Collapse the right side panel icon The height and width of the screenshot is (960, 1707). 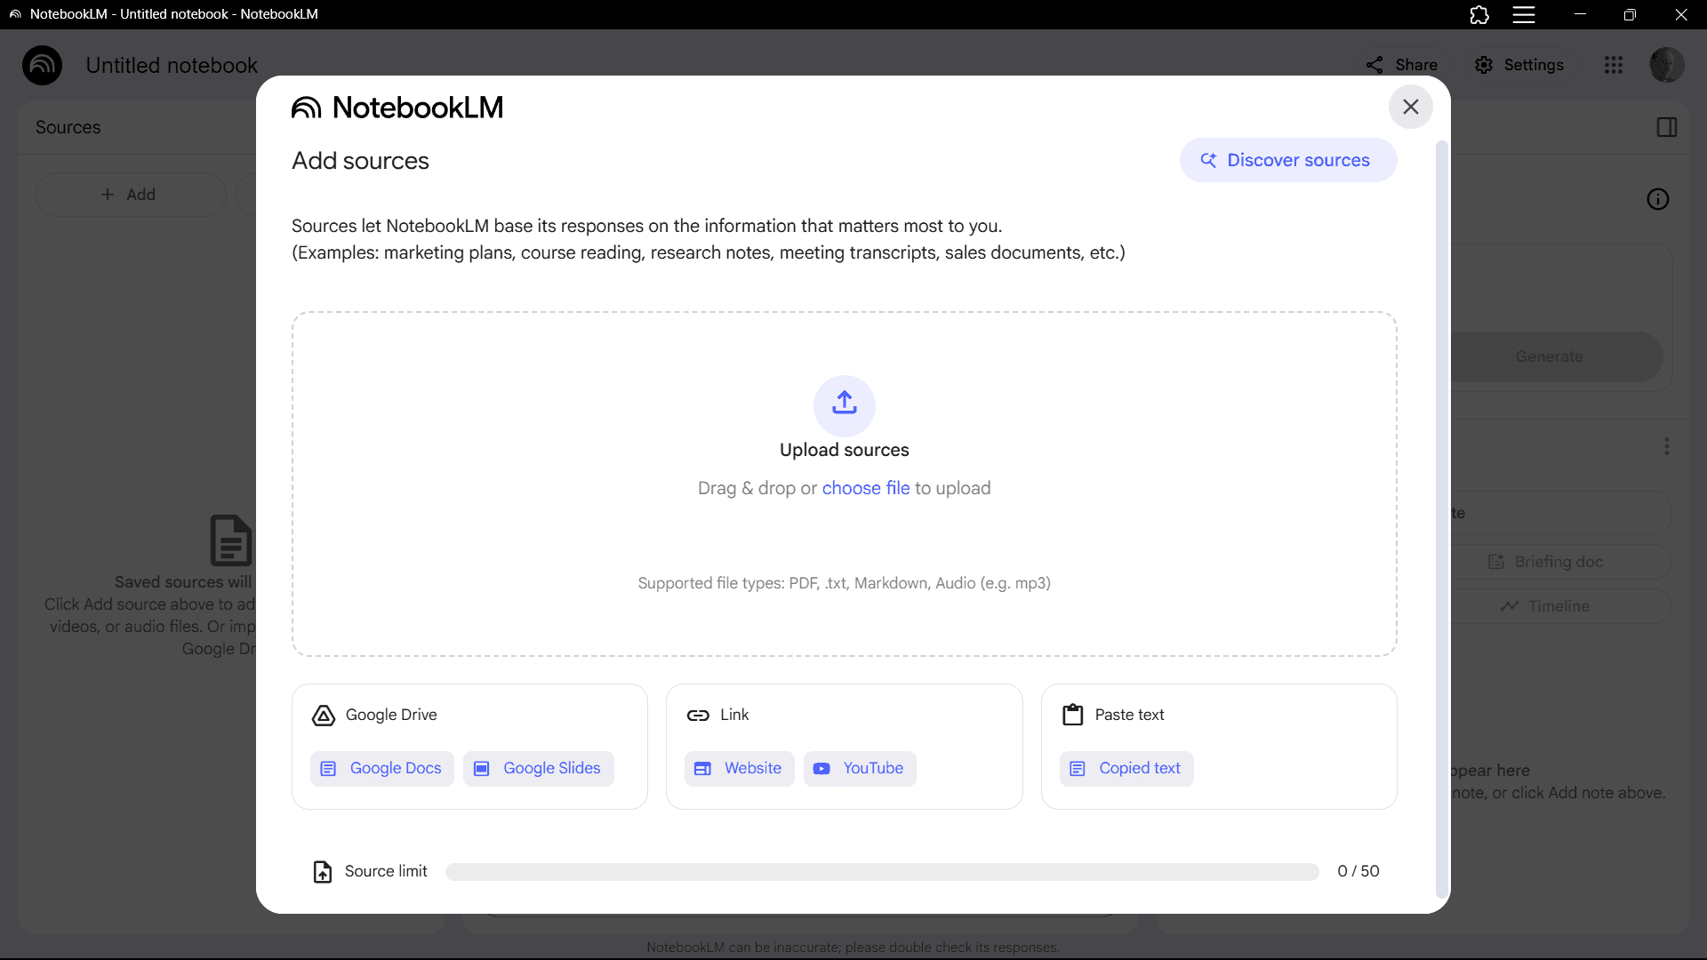click(1667, 127)
